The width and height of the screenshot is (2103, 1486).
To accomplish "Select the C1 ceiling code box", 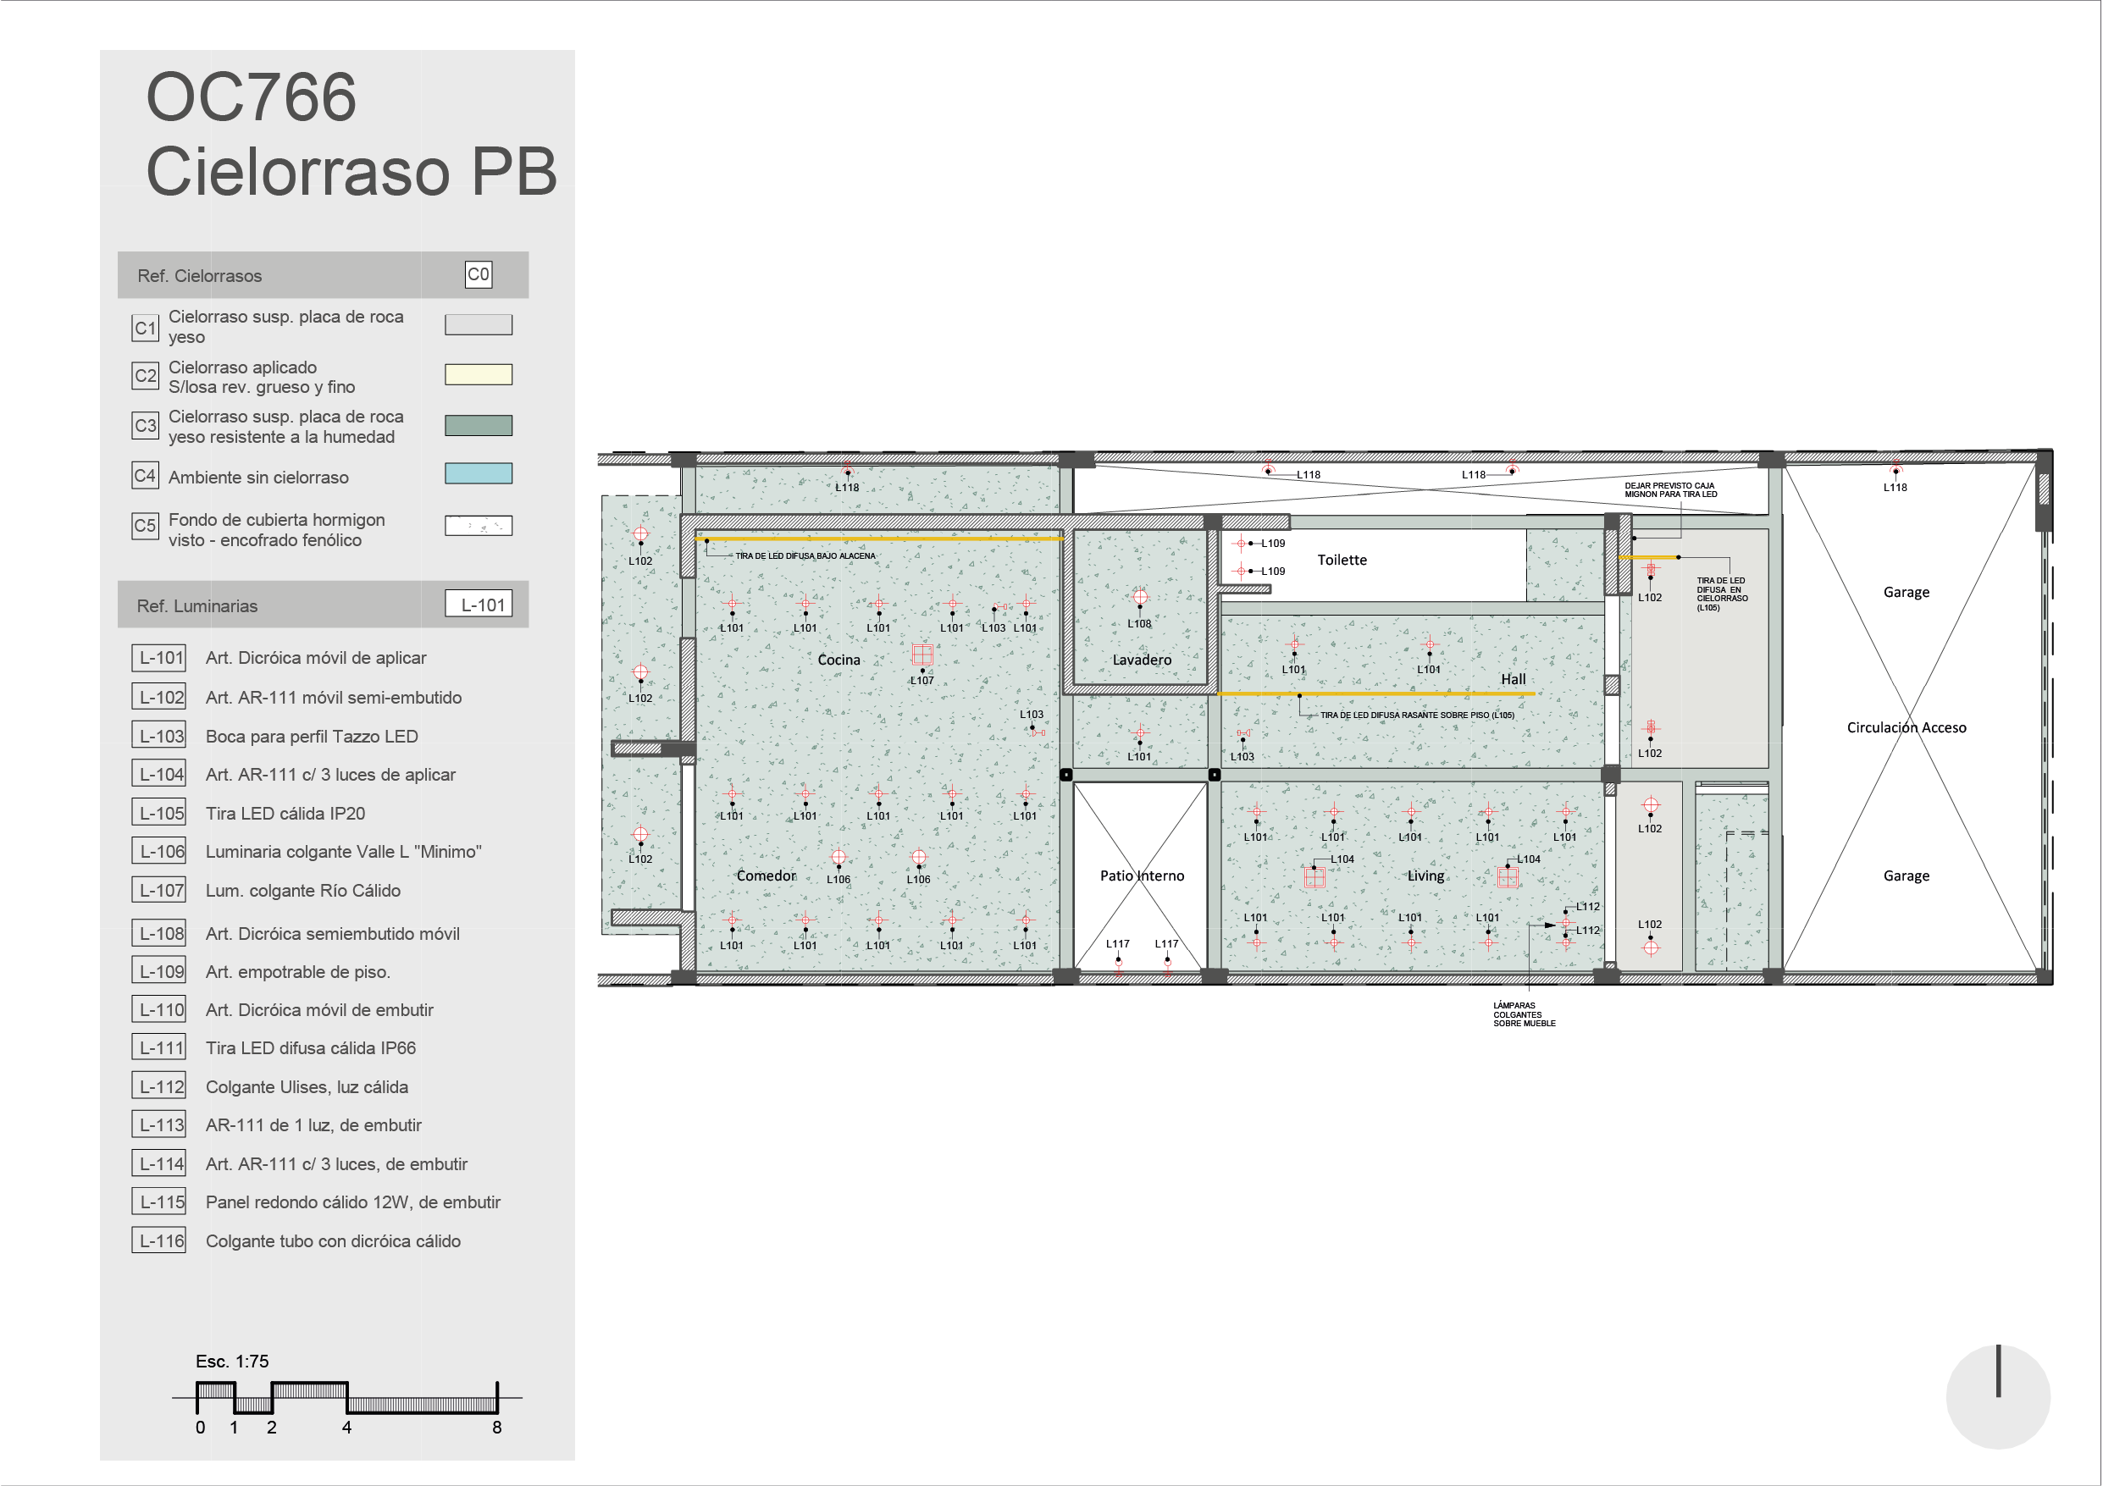I will (146, 328).
